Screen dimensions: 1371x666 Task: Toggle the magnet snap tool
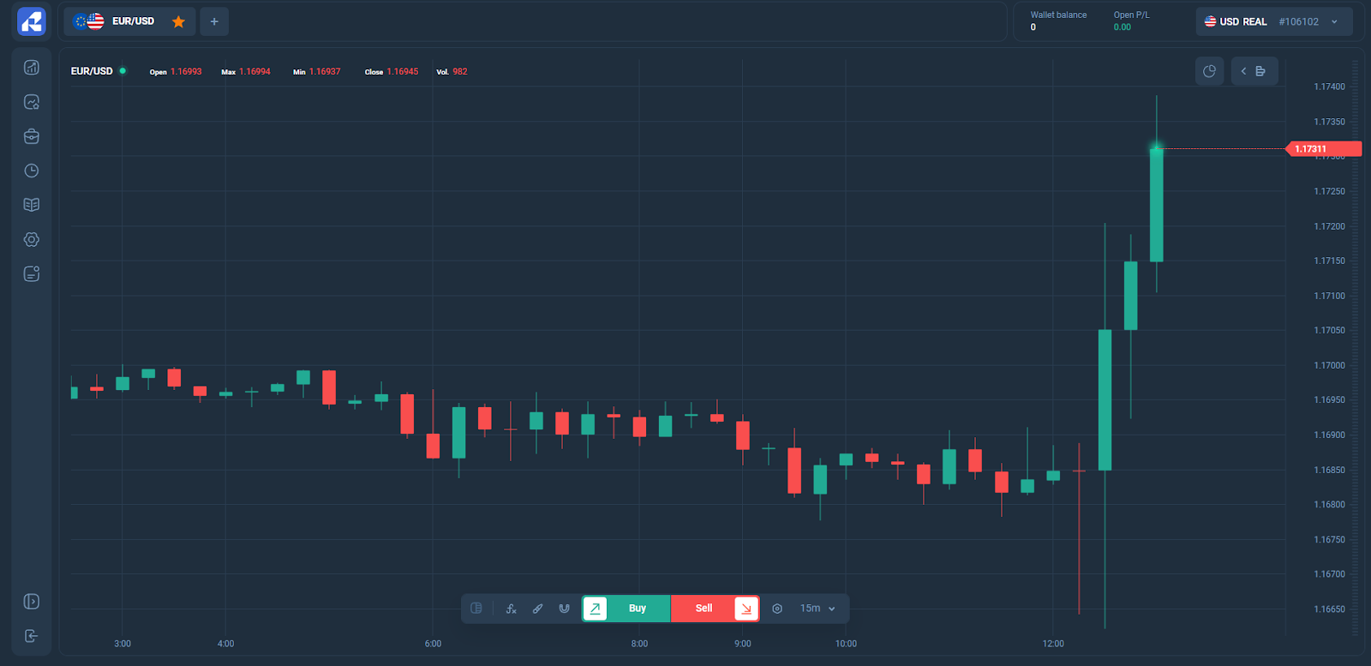564,609
